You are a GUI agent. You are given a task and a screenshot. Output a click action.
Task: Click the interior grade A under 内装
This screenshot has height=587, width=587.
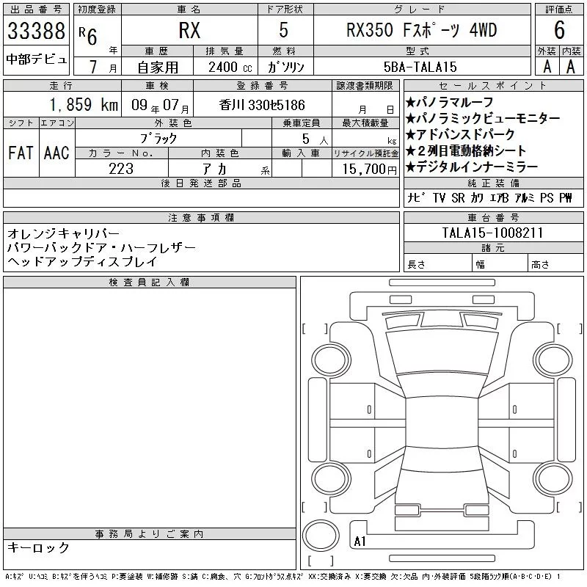[571, 67]
